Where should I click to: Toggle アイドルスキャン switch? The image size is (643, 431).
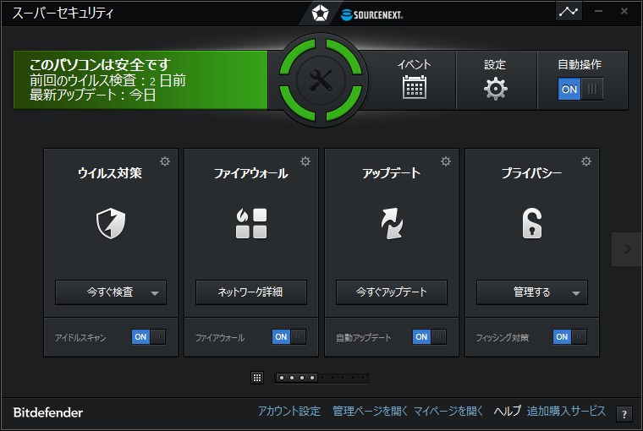148,336
